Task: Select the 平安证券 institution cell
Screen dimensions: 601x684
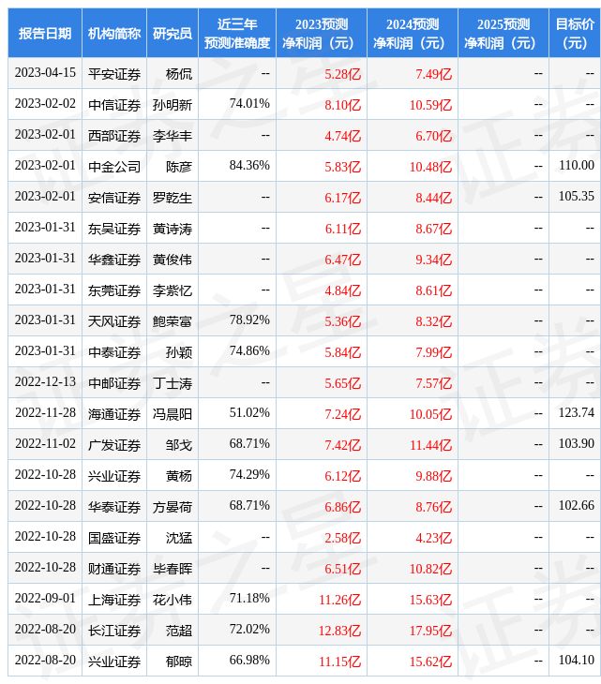Action: 114,74
